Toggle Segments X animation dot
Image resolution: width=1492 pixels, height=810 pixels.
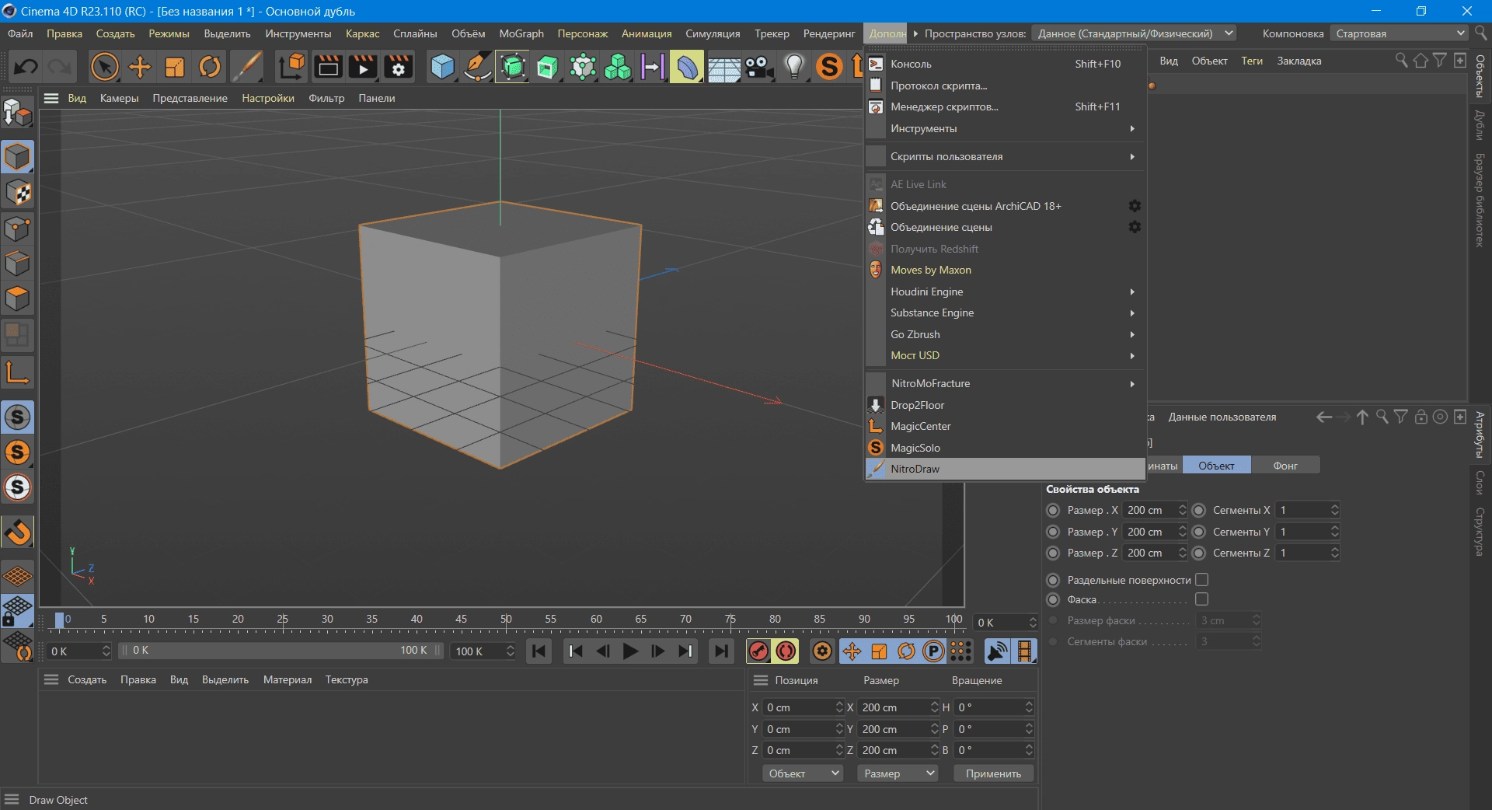click(x=1199, y=510)
